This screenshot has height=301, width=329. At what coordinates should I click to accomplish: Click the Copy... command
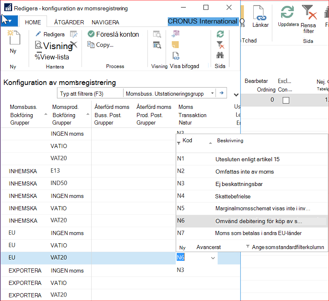point(100,45)
